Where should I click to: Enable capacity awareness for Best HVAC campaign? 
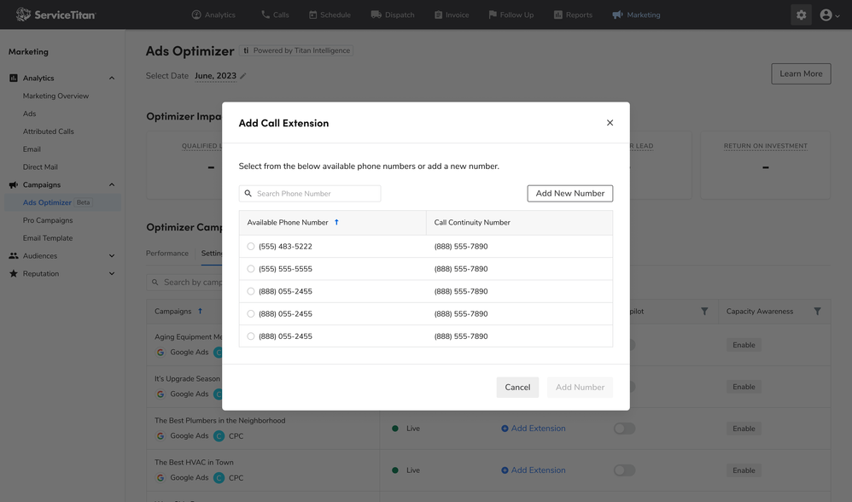click(744, 470)
